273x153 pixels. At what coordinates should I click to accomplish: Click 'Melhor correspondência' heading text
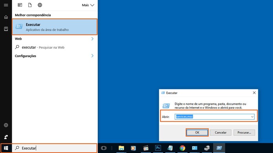tap(33, 15)
